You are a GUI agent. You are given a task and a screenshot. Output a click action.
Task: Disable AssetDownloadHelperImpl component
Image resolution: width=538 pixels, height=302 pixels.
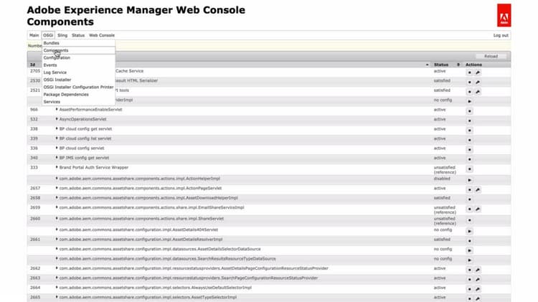pos(469,199)
